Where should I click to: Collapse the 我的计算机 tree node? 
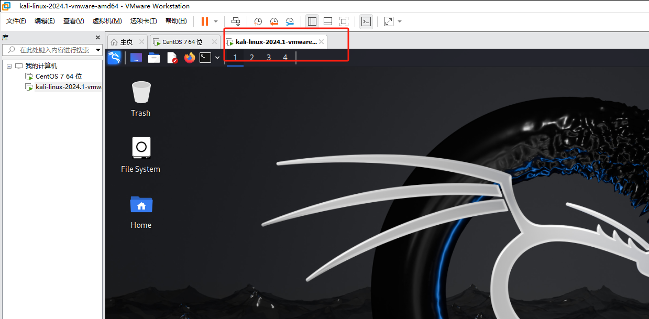[x=9, y=66]
